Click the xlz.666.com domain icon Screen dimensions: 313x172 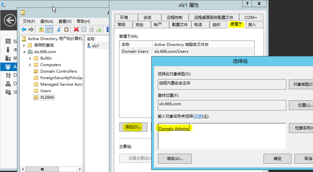tap(30, 52)
